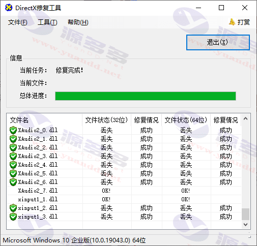This screenshot has width=257, height=246.
Task: Select the XAudio2_4.dll file name
Action: tap(38, 165)
